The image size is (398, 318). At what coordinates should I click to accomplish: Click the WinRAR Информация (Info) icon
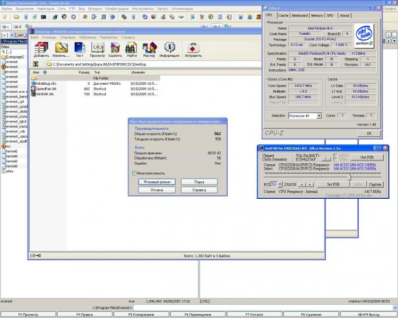click(x=170, y=47)
